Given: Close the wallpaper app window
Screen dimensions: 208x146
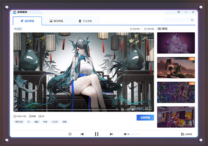Looking at the screenshot, I should tap(193, 12).
